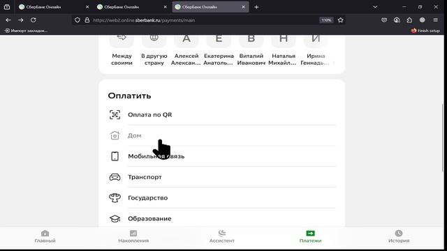Open История in bottom navigation
Image resolution: width=447 pixels, height=251 pixels.
click(399, 236)
